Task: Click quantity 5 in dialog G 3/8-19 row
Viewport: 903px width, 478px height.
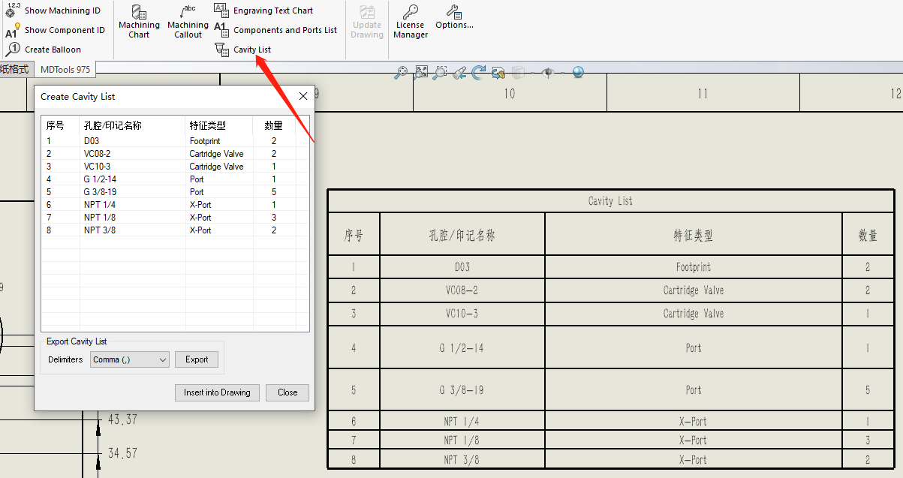Action: pyautogui.click(x=274, y=192)
